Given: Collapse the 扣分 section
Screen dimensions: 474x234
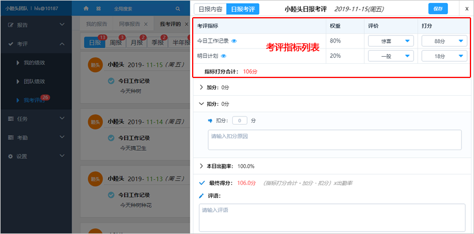Looking at the screenshot, I should pyautogui.click(x=202, y=103).
